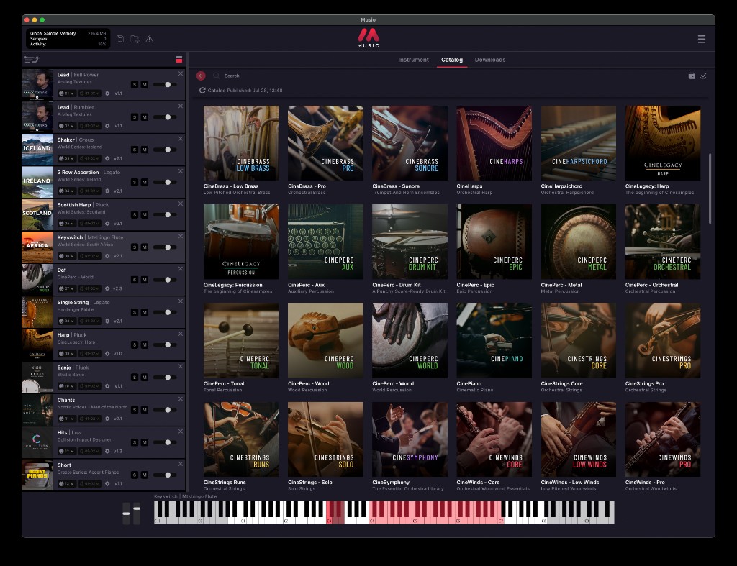
Task: Click the catalog save icon near top right
Action: pos(692,76)
